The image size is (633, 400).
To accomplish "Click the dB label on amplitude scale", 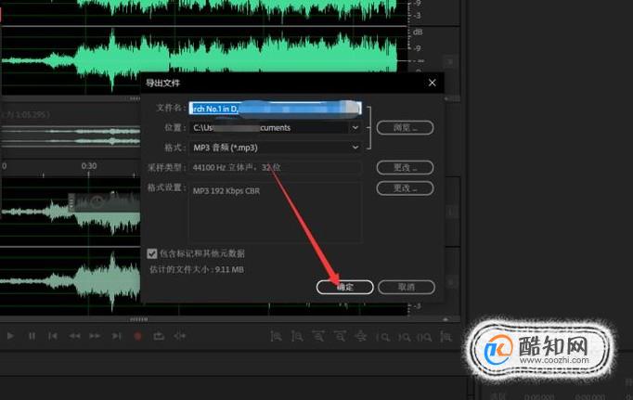I will (418, 32).
